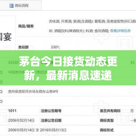Screen dimensions: 136x136
Task: Select the 1011 value
Action: [x=12, y=111]
